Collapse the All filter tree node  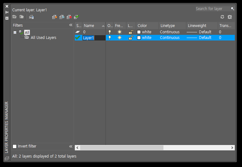click(15, 33)
